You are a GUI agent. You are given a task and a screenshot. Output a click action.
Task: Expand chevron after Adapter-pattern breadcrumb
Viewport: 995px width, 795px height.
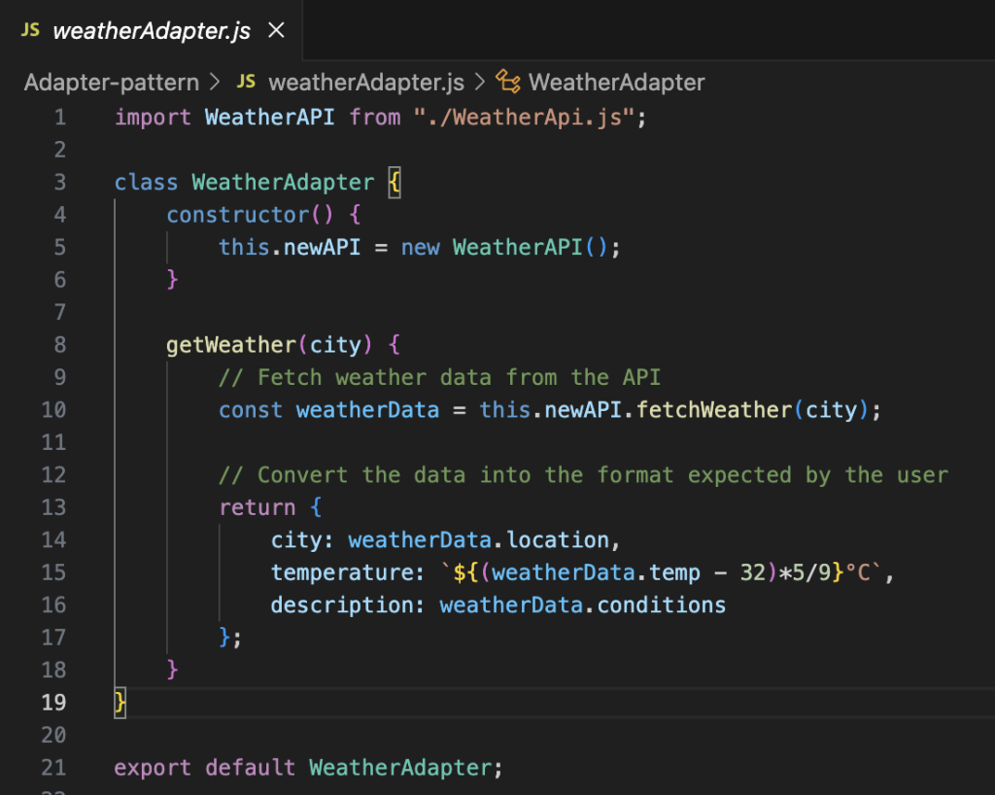[215, 82]
